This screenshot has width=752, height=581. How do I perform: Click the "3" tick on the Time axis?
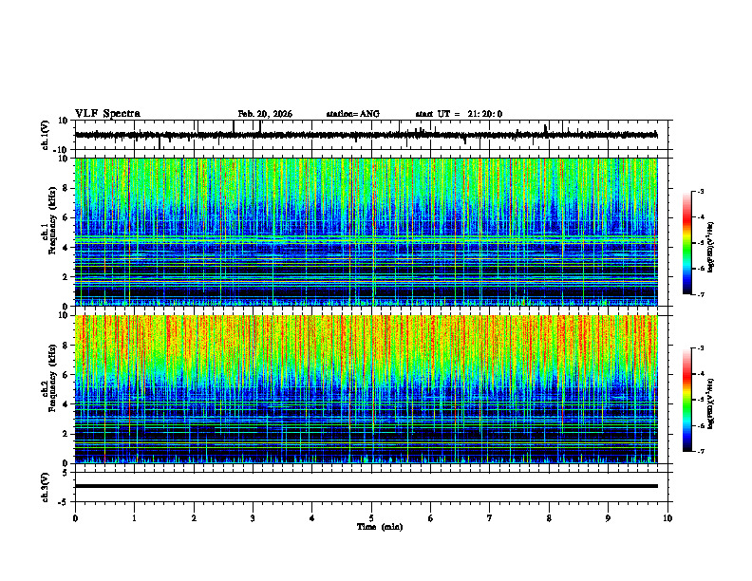pyautogui.click(x=253, y=518)
